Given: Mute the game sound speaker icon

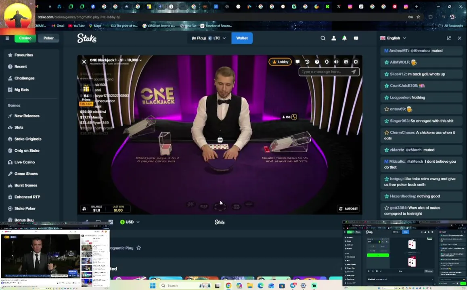Looking at the screenshot, I should coord(336,62).
